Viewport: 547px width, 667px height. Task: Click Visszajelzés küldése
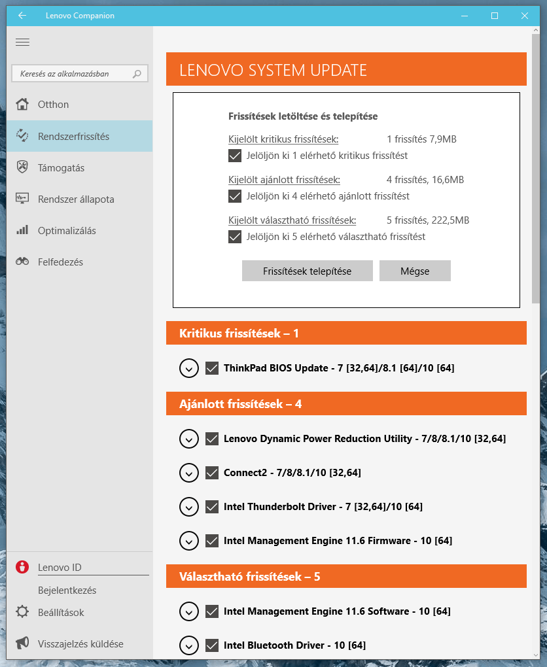point(80,643)
